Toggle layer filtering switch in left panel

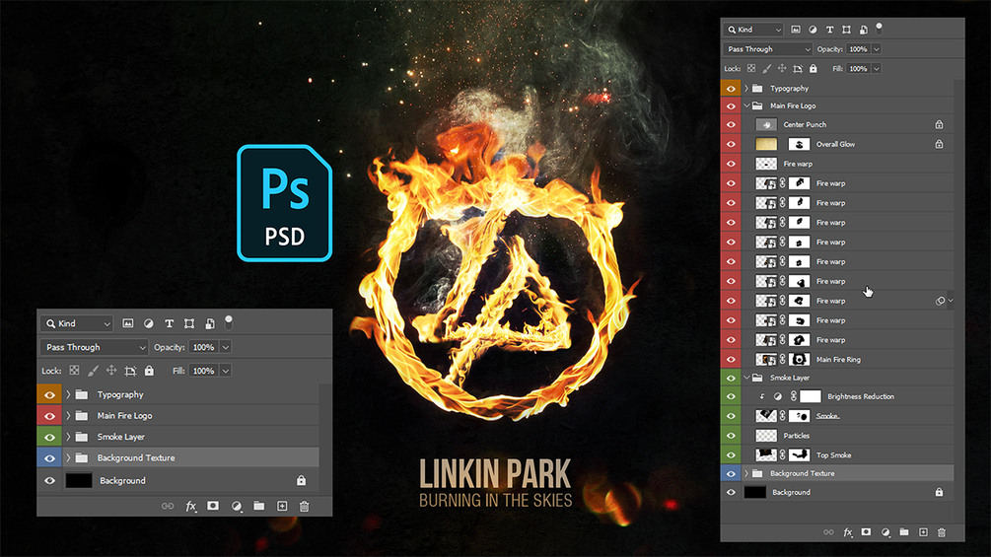(x=229, y=322)
